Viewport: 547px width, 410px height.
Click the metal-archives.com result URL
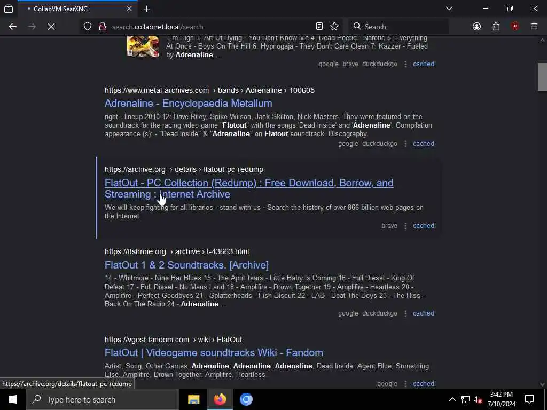click(209, 90)
